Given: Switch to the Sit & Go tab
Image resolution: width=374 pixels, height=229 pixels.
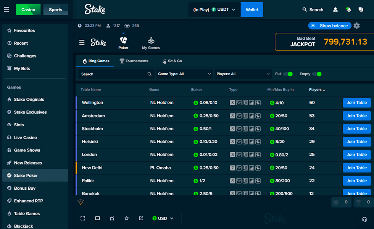Looking at the screenshot, I should 172,61.
